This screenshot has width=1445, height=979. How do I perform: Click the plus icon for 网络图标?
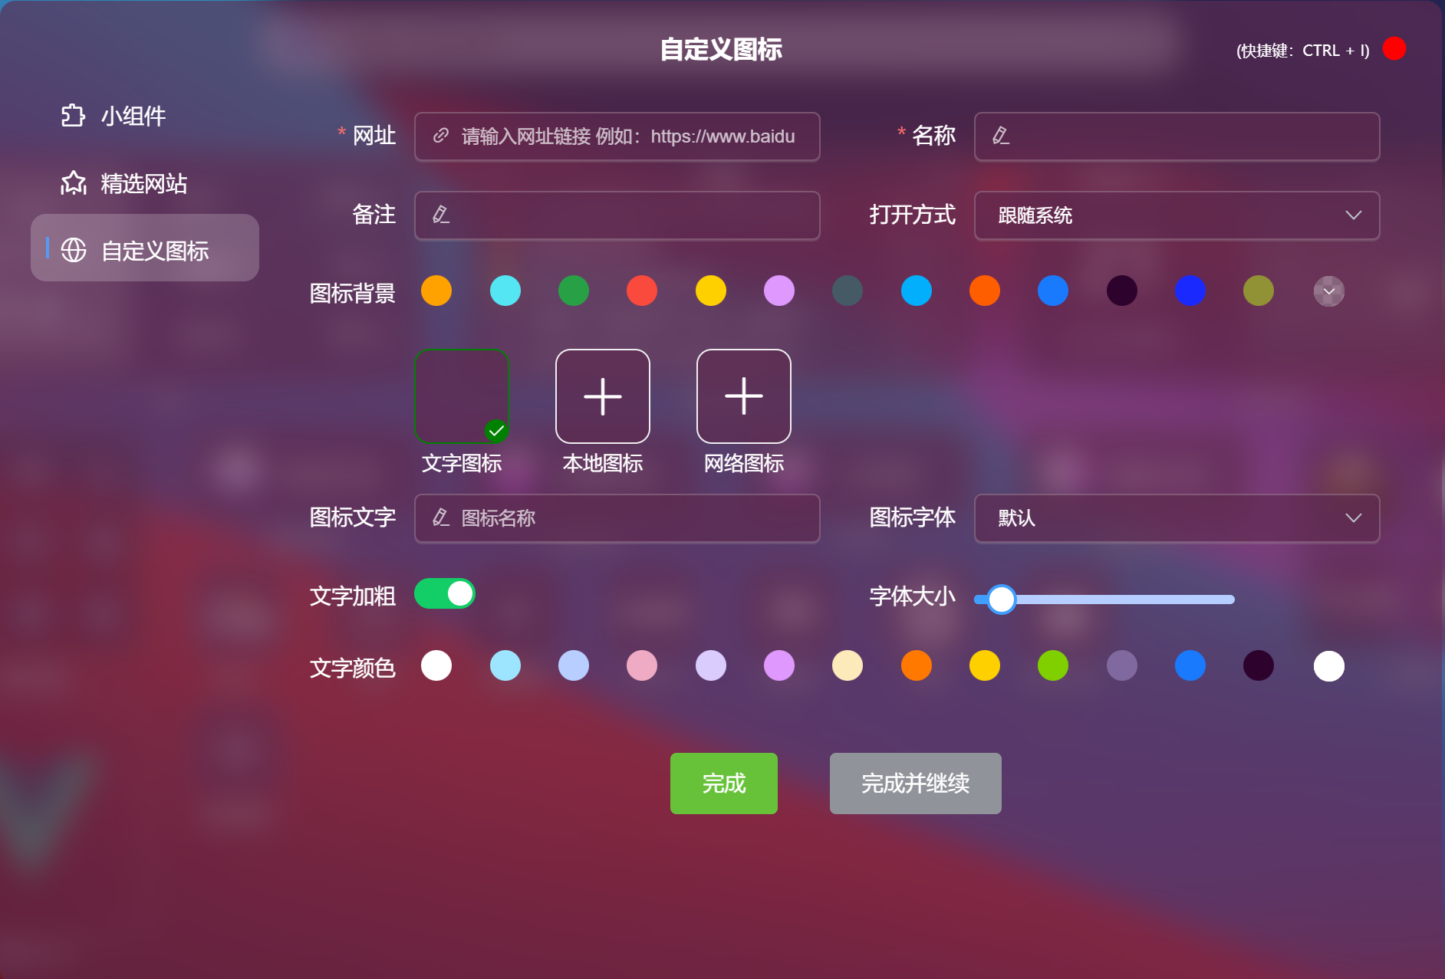click(744, 396)
